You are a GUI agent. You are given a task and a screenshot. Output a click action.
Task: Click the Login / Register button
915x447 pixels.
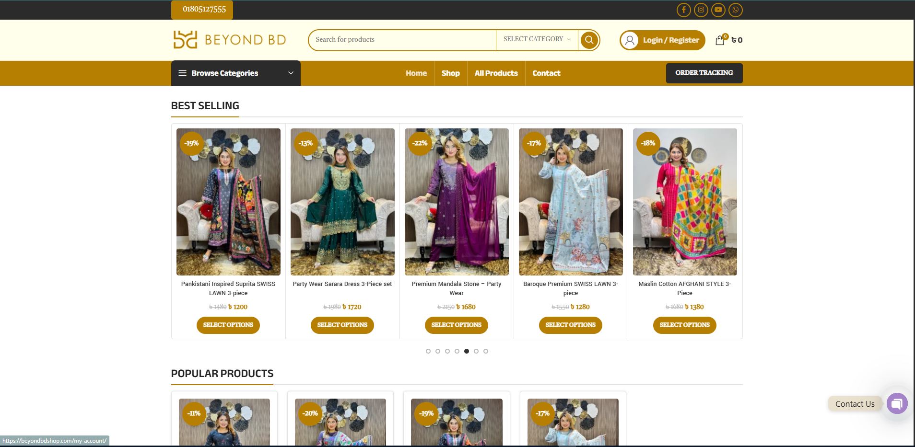coord(662,40)
